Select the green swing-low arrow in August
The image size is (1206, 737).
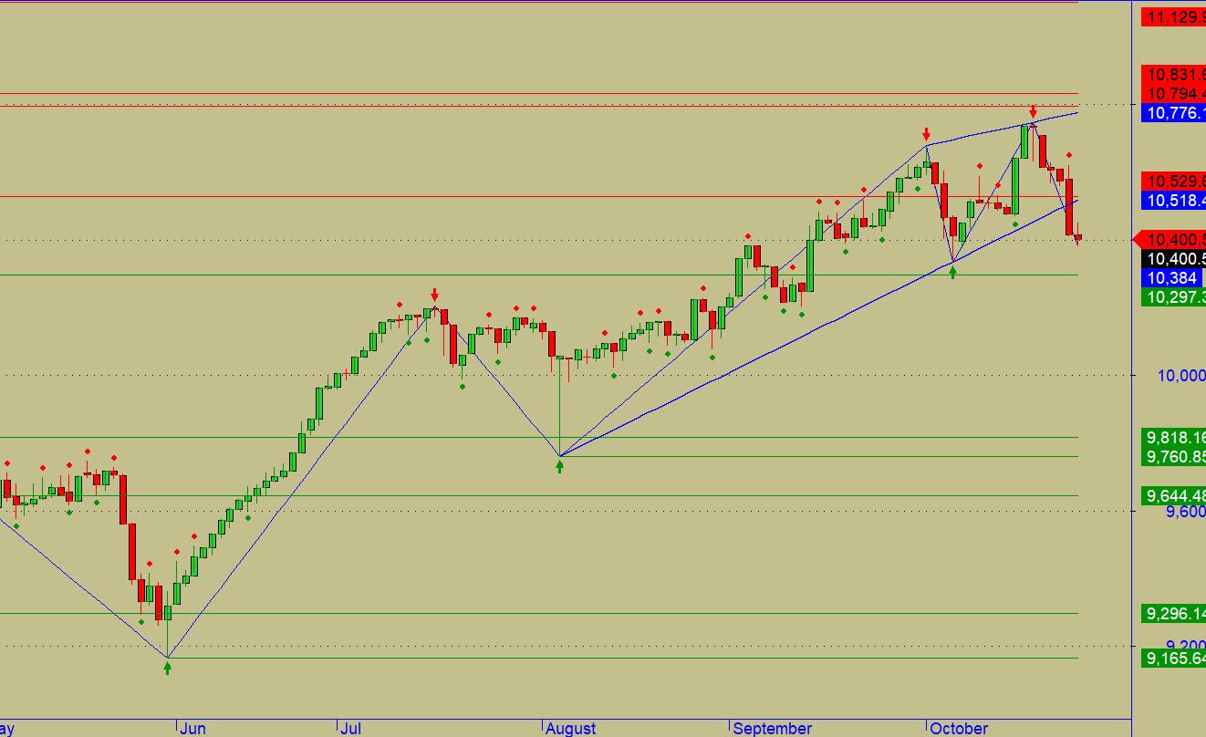pos(560,466)
